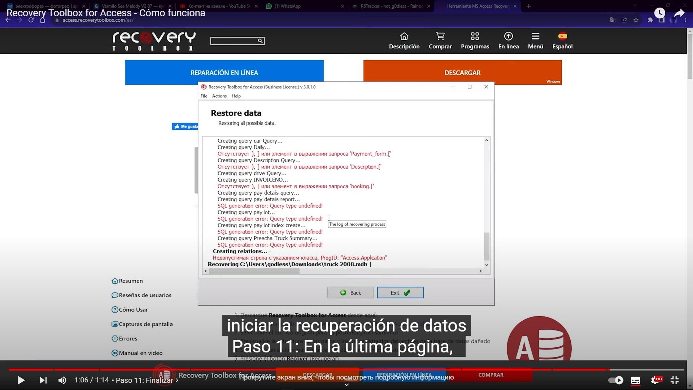Screen dimensions: 693x390
Task: Go to Resumen sidebar link
Action: pyautogui.click(x=127, y=281)
